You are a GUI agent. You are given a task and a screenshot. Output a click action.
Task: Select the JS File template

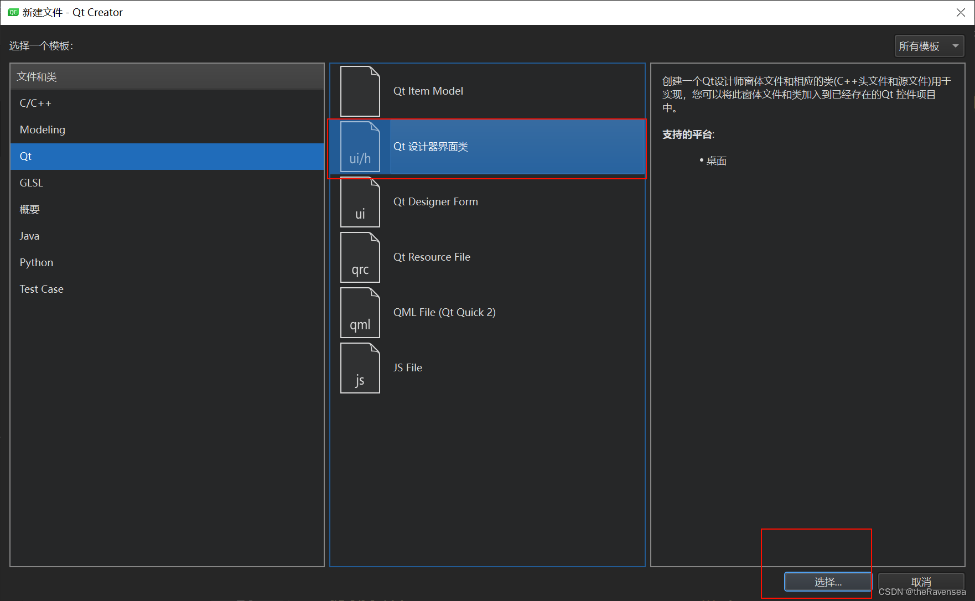click(x=487, y=368)
